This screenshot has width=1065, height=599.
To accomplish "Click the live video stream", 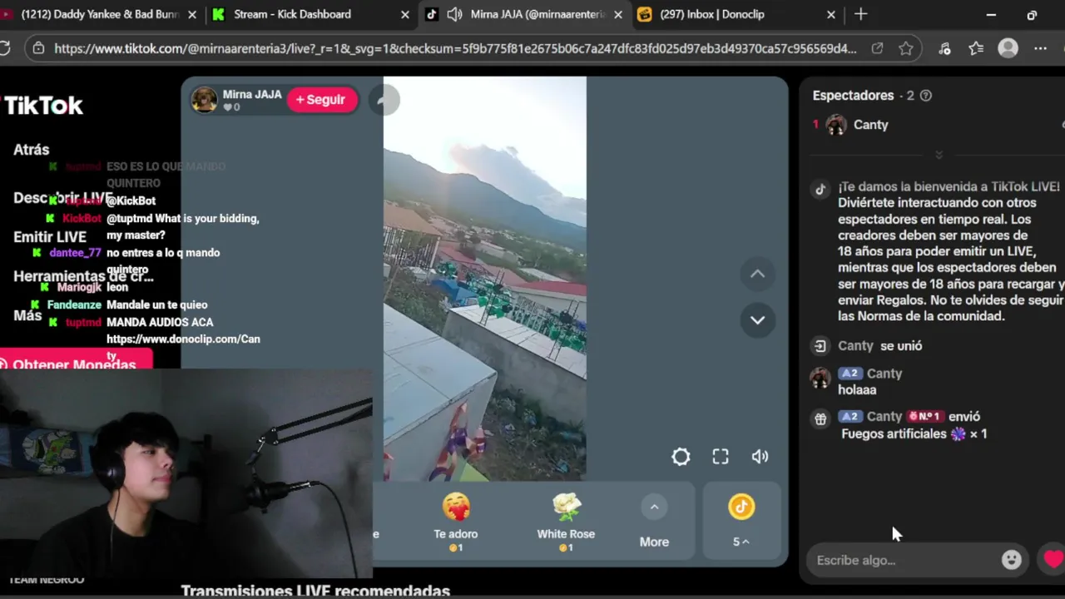I will (x=484, y=279).
